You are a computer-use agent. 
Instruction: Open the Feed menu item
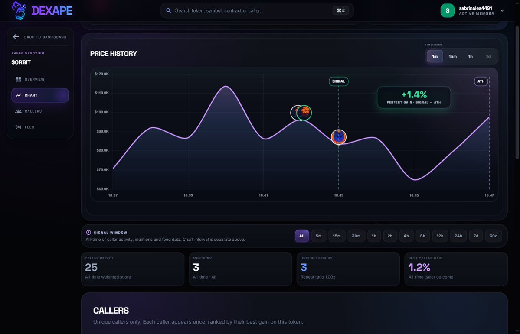[40, 127]
